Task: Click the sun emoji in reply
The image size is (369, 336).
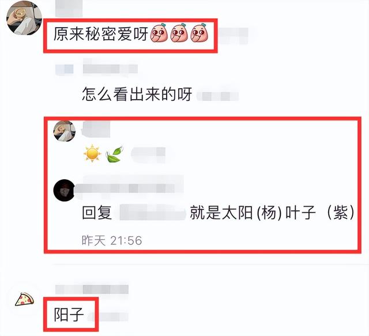Action: 92,153
